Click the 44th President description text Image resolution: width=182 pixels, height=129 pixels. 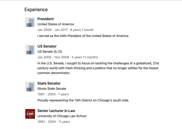83,36
